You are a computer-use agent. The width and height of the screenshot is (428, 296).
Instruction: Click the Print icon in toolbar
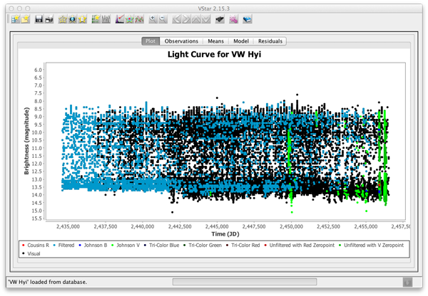[49, 19]
